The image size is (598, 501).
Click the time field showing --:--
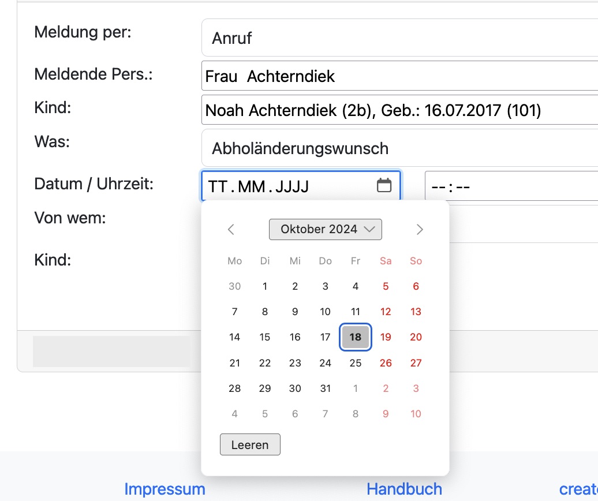(508, 186)
